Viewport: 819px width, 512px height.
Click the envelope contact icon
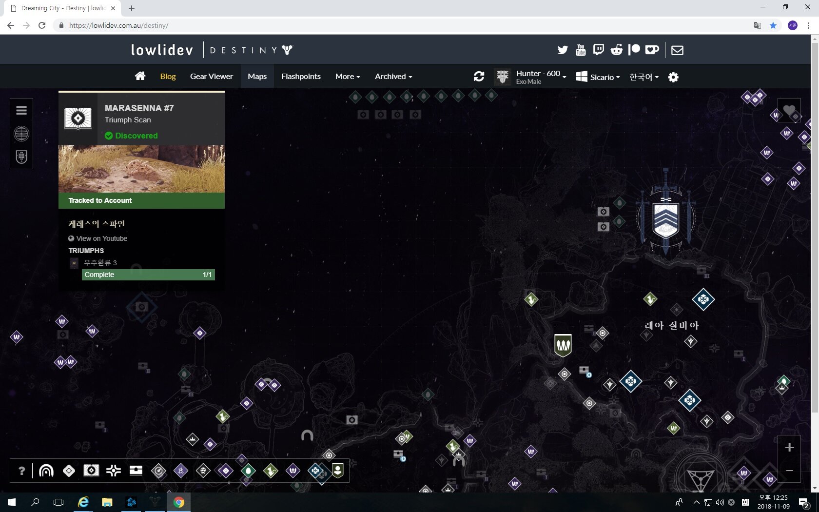pyautogui.click(x=677, y=50)
